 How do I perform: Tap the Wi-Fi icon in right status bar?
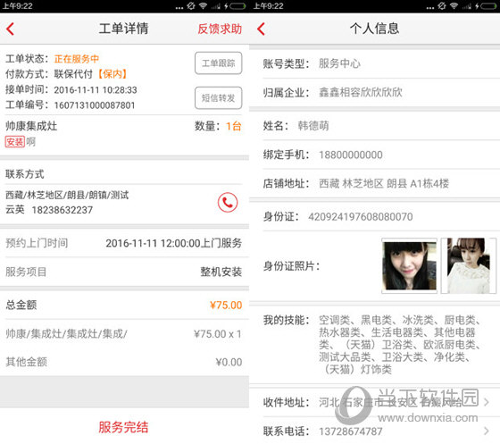[x=454, y=5]
